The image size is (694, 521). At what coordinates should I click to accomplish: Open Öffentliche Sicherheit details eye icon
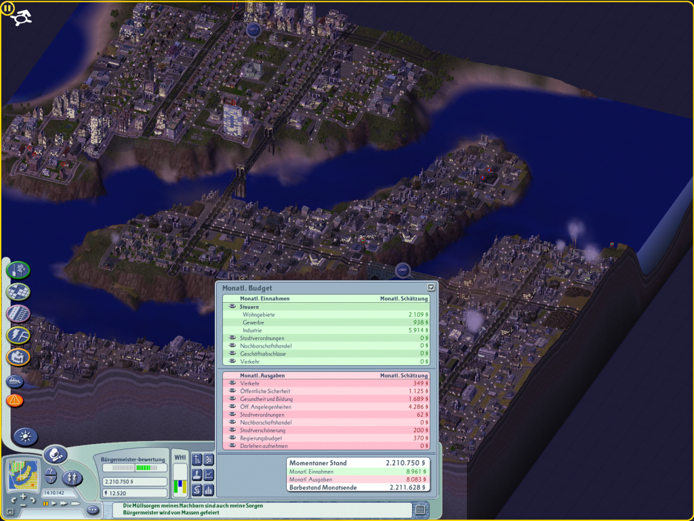coord(232,390)
